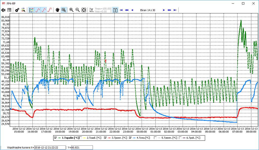Click the cursor Y value field
The height and width of the screenshot is (150, 259).
pos(82,147)
